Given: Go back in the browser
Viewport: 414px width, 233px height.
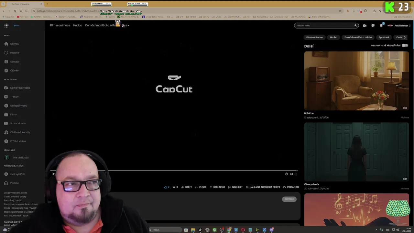Looking at the screenshot, I should tap(4, 11).
